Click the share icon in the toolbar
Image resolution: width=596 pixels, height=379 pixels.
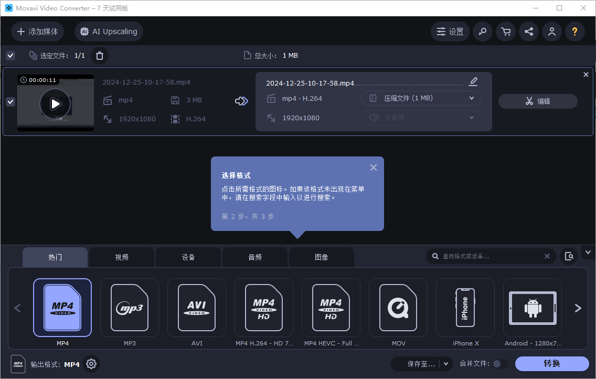coord(528,31)
